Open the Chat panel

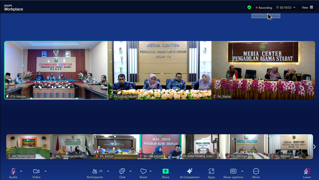pyautogui.click(x=122, y=173)
